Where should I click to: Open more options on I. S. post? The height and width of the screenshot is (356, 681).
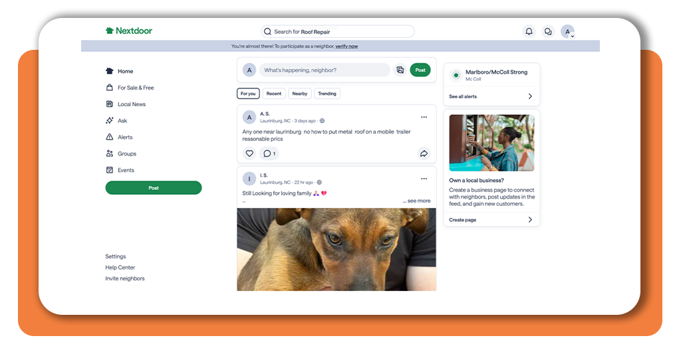[424, 179]
